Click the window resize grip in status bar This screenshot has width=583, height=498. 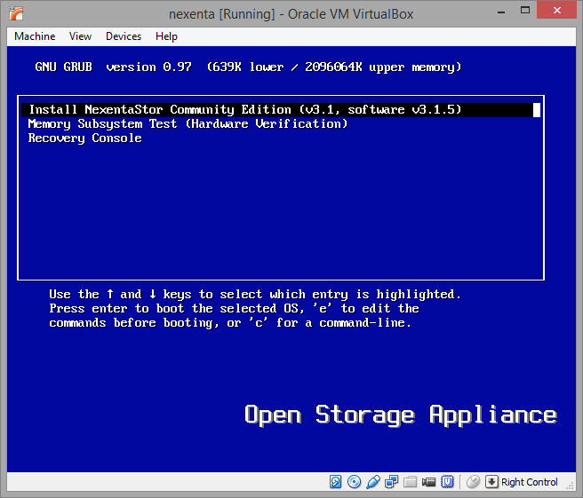[x=570, y=485]
